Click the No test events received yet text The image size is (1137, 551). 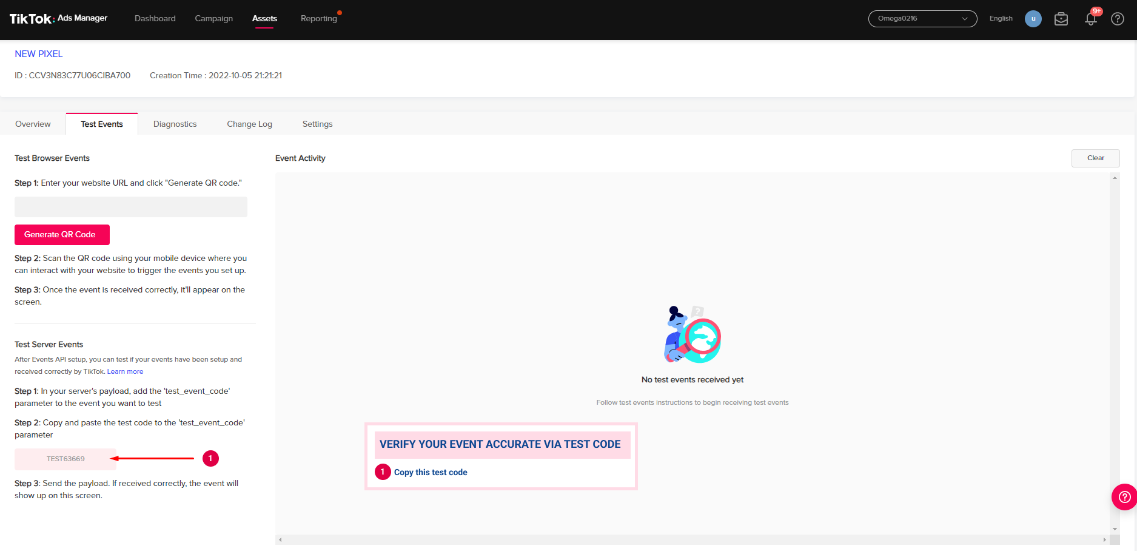click(x=693, y=380)
